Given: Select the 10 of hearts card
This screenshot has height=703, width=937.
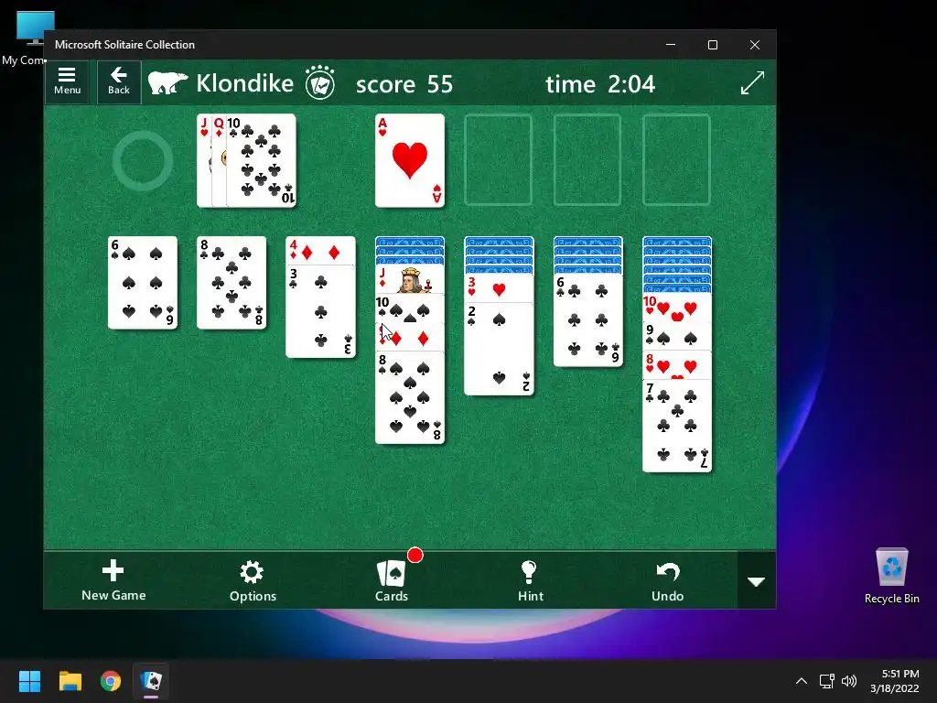Looking at the screenshot, I should click(x=677, y=308).
